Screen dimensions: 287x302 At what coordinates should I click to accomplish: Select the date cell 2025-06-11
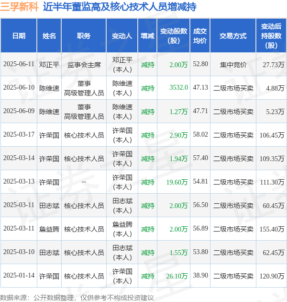click(19, 64)
